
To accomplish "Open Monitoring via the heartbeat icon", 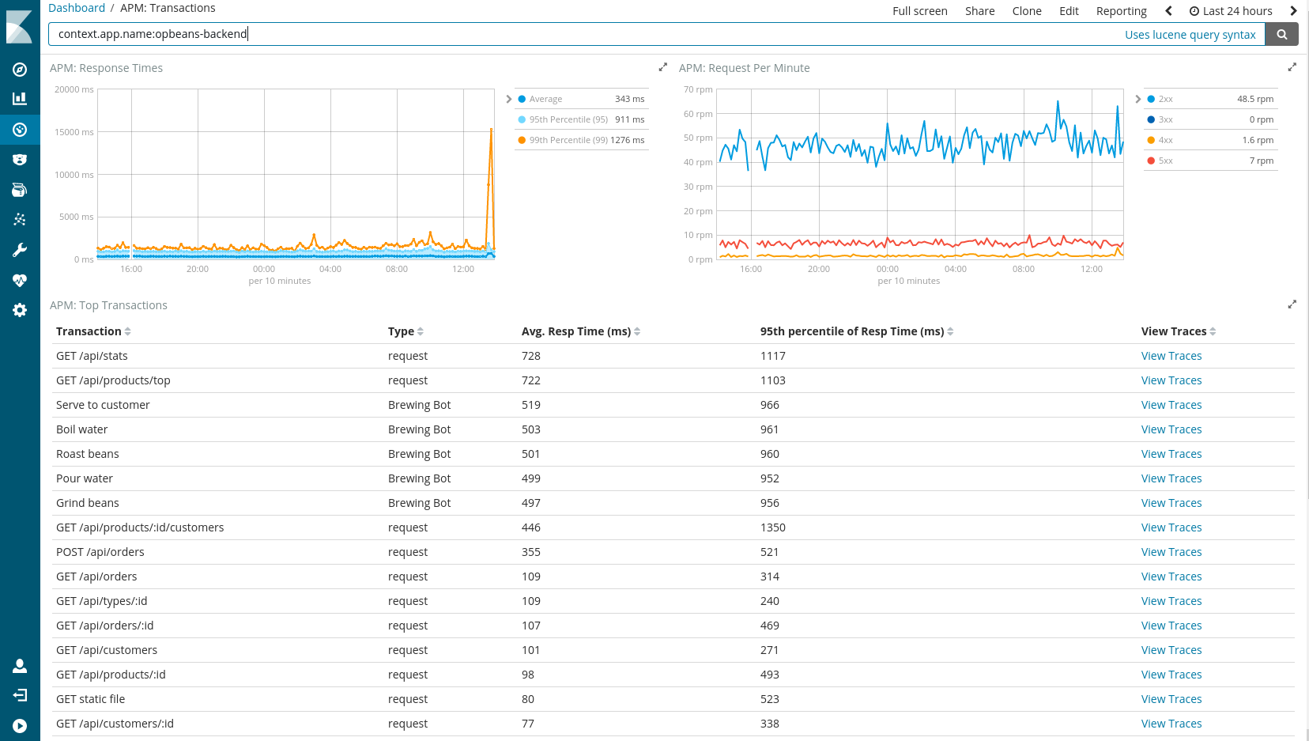I will click(20, 280).
